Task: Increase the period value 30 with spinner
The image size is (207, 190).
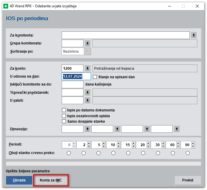Action: pos(163,143)
